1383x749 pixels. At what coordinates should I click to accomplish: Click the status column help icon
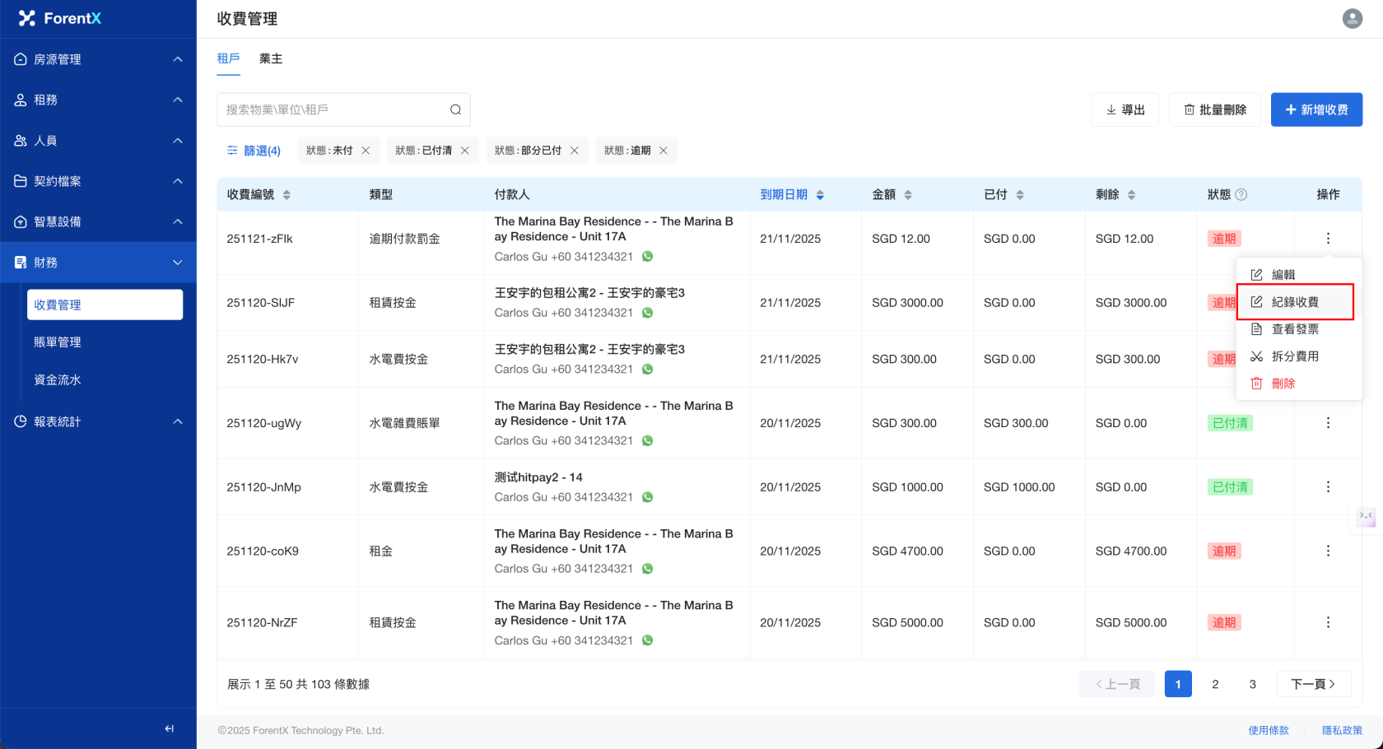coord(1241,195)
